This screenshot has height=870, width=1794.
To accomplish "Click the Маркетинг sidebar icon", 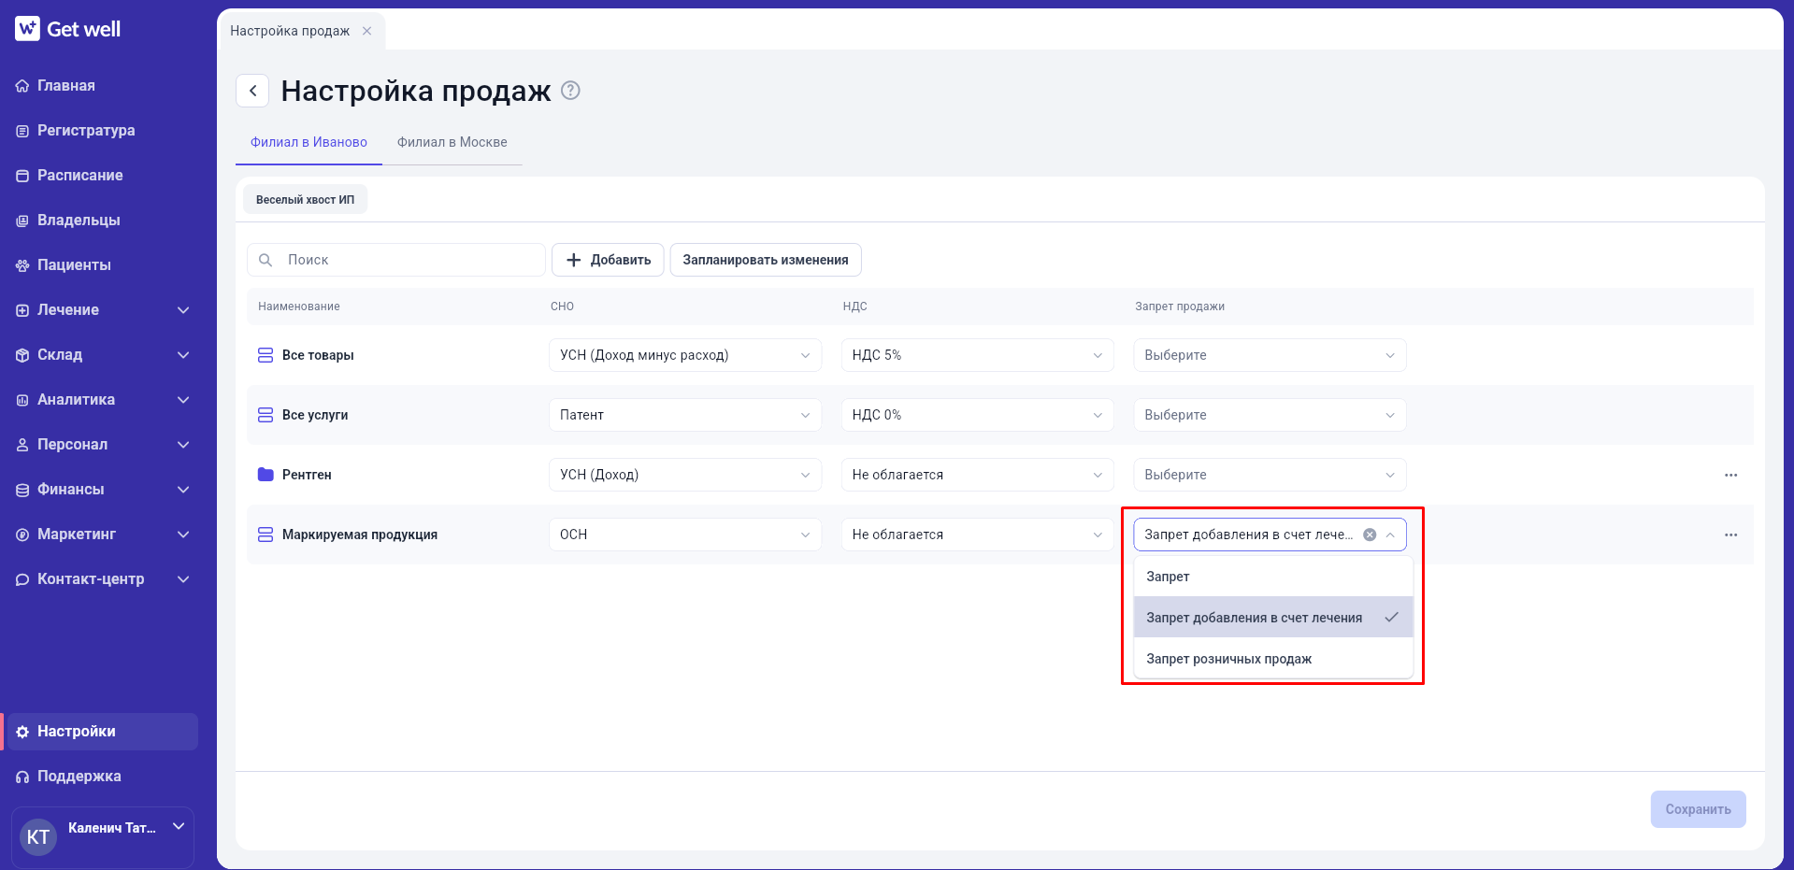I will pyautogui.click(x=22, y=535).
